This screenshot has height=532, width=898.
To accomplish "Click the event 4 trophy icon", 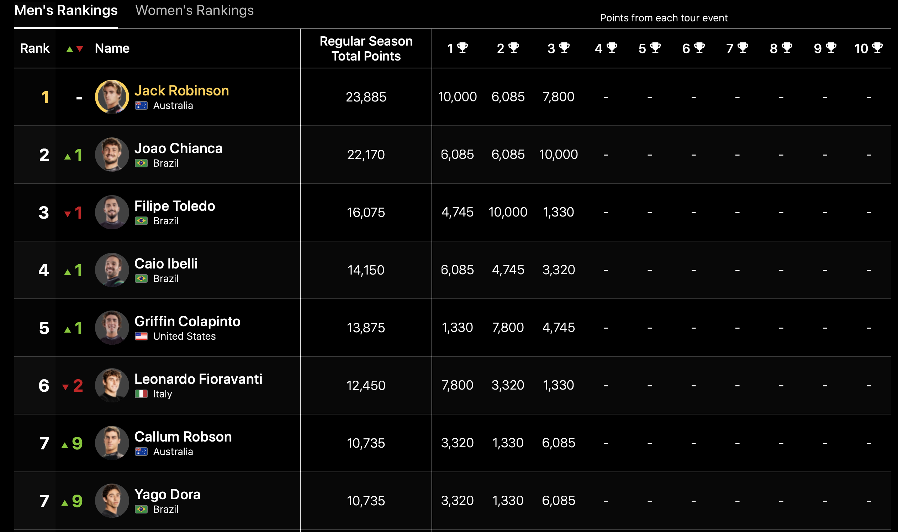I will [x=612, y=48].
